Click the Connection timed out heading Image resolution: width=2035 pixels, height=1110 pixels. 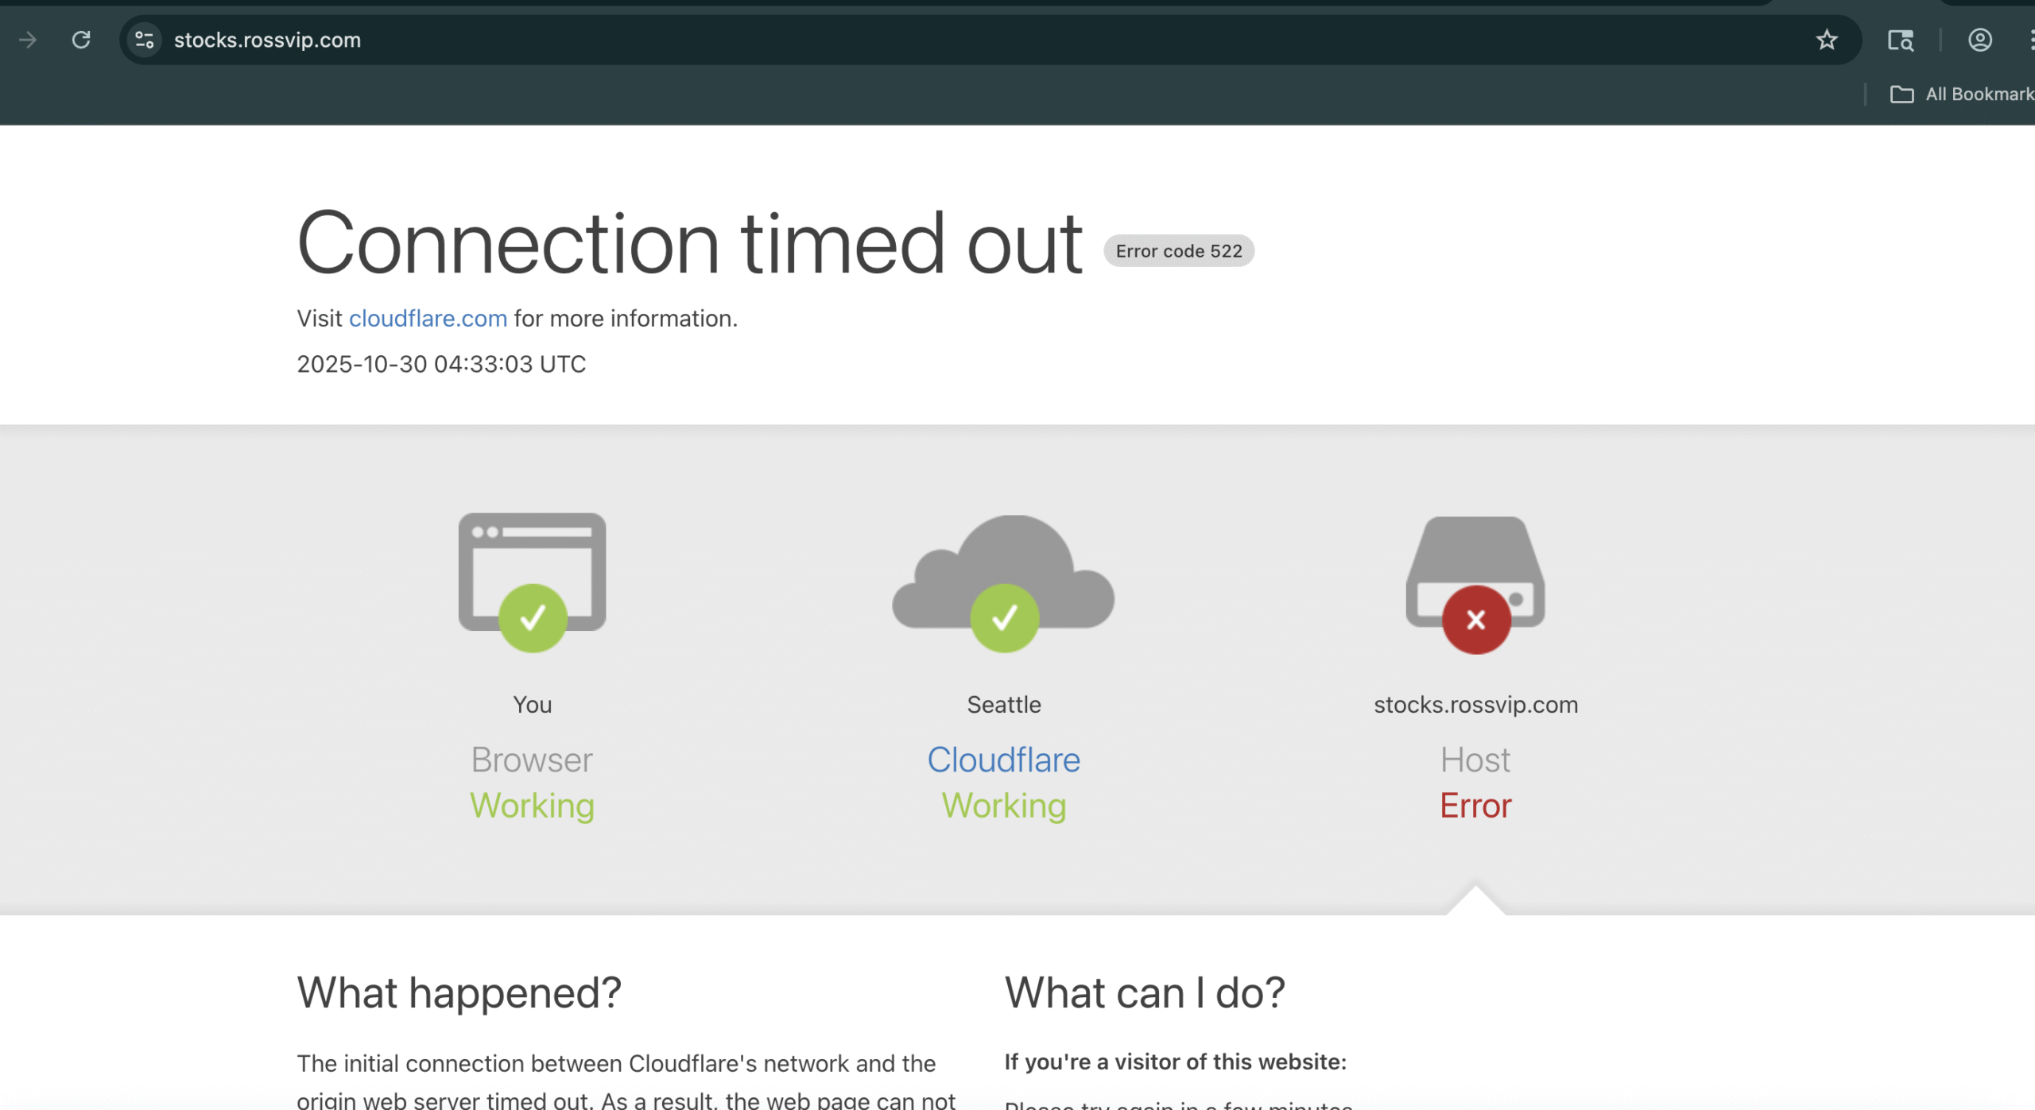tap(688, 243)
